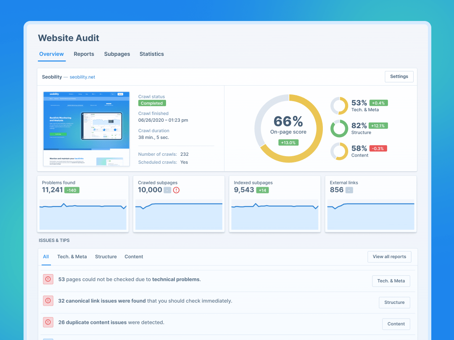Switch to the Reports tab

point(84,54)
